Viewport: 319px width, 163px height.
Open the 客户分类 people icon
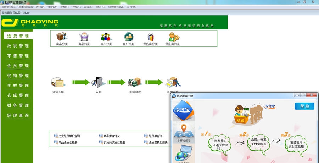(106, 37)
